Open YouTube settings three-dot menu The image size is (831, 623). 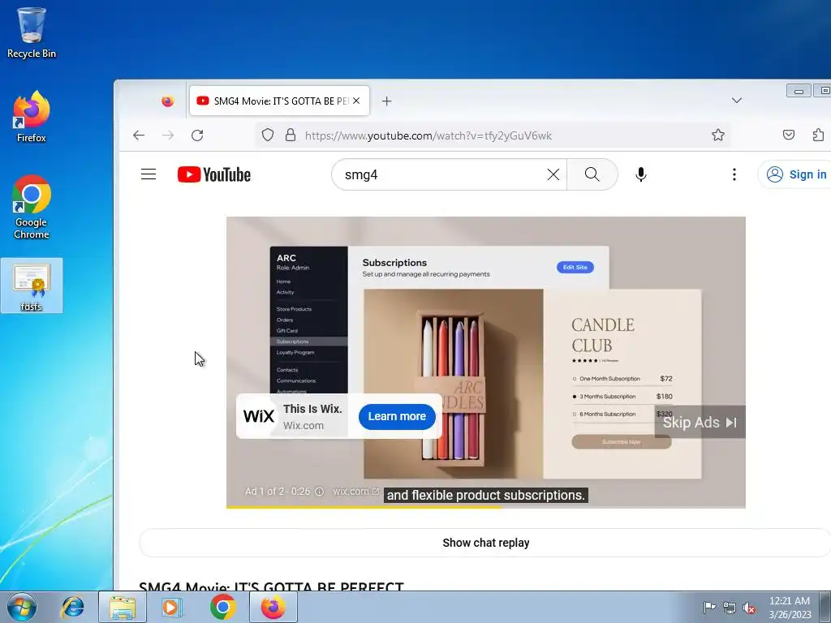[734, 174]
